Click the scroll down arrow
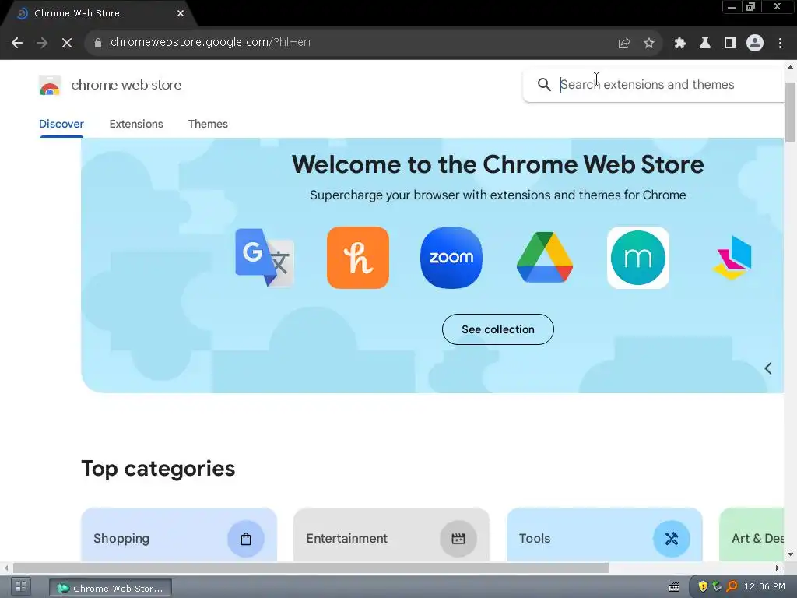This screenshot has width=797, height=598. click(x=790, y=554)
